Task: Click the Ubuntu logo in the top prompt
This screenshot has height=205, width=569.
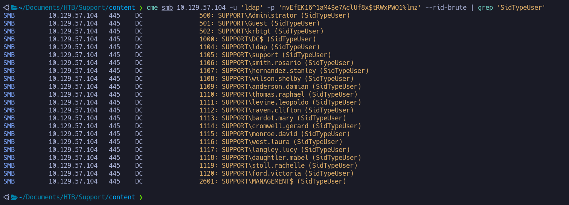Action: (x=6, y=8)
